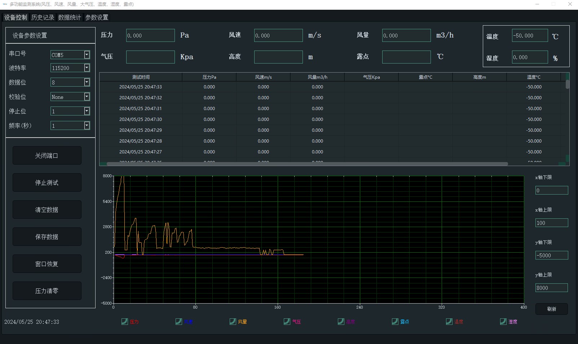Click the 刷新 button beside the chart
This screenshot has height=344, width=578.
click(551, 309)
